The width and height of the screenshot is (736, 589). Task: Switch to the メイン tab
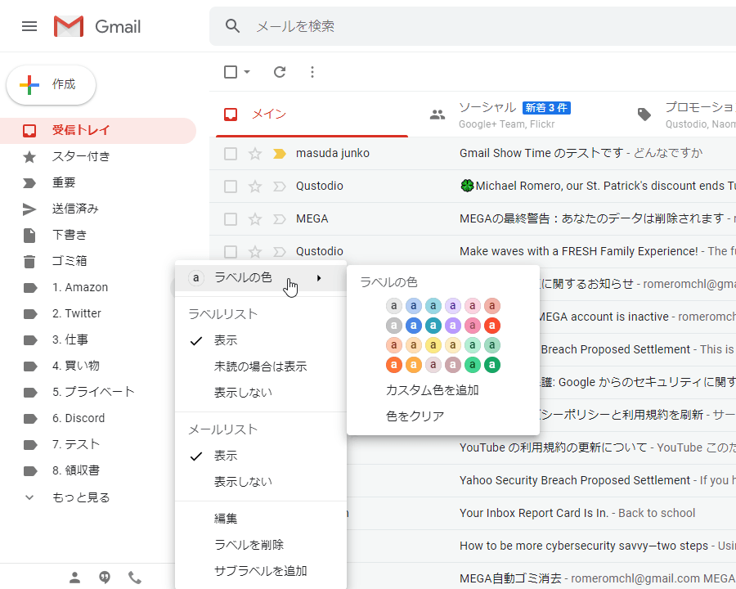312,115
